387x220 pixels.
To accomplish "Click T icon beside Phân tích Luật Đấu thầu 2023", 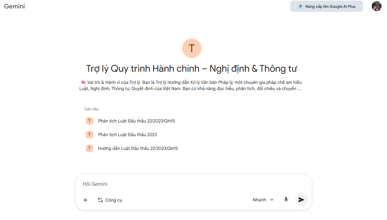I will tap(89, 135).
